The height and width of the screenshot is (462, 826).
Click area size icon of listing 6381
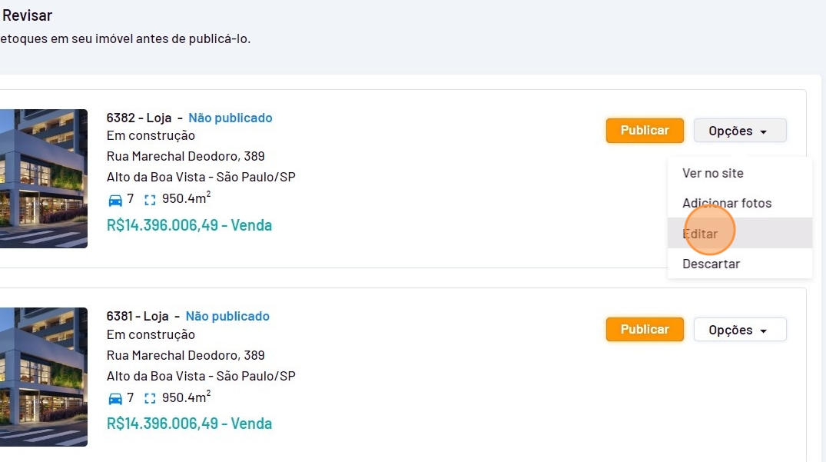(150, 398)
